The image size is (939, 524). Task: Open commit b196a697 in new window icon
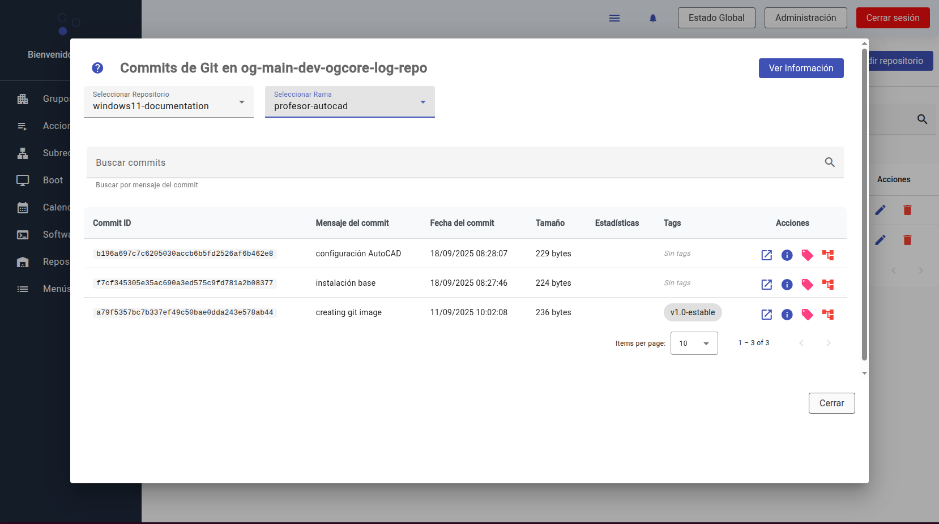click(766, 255)
